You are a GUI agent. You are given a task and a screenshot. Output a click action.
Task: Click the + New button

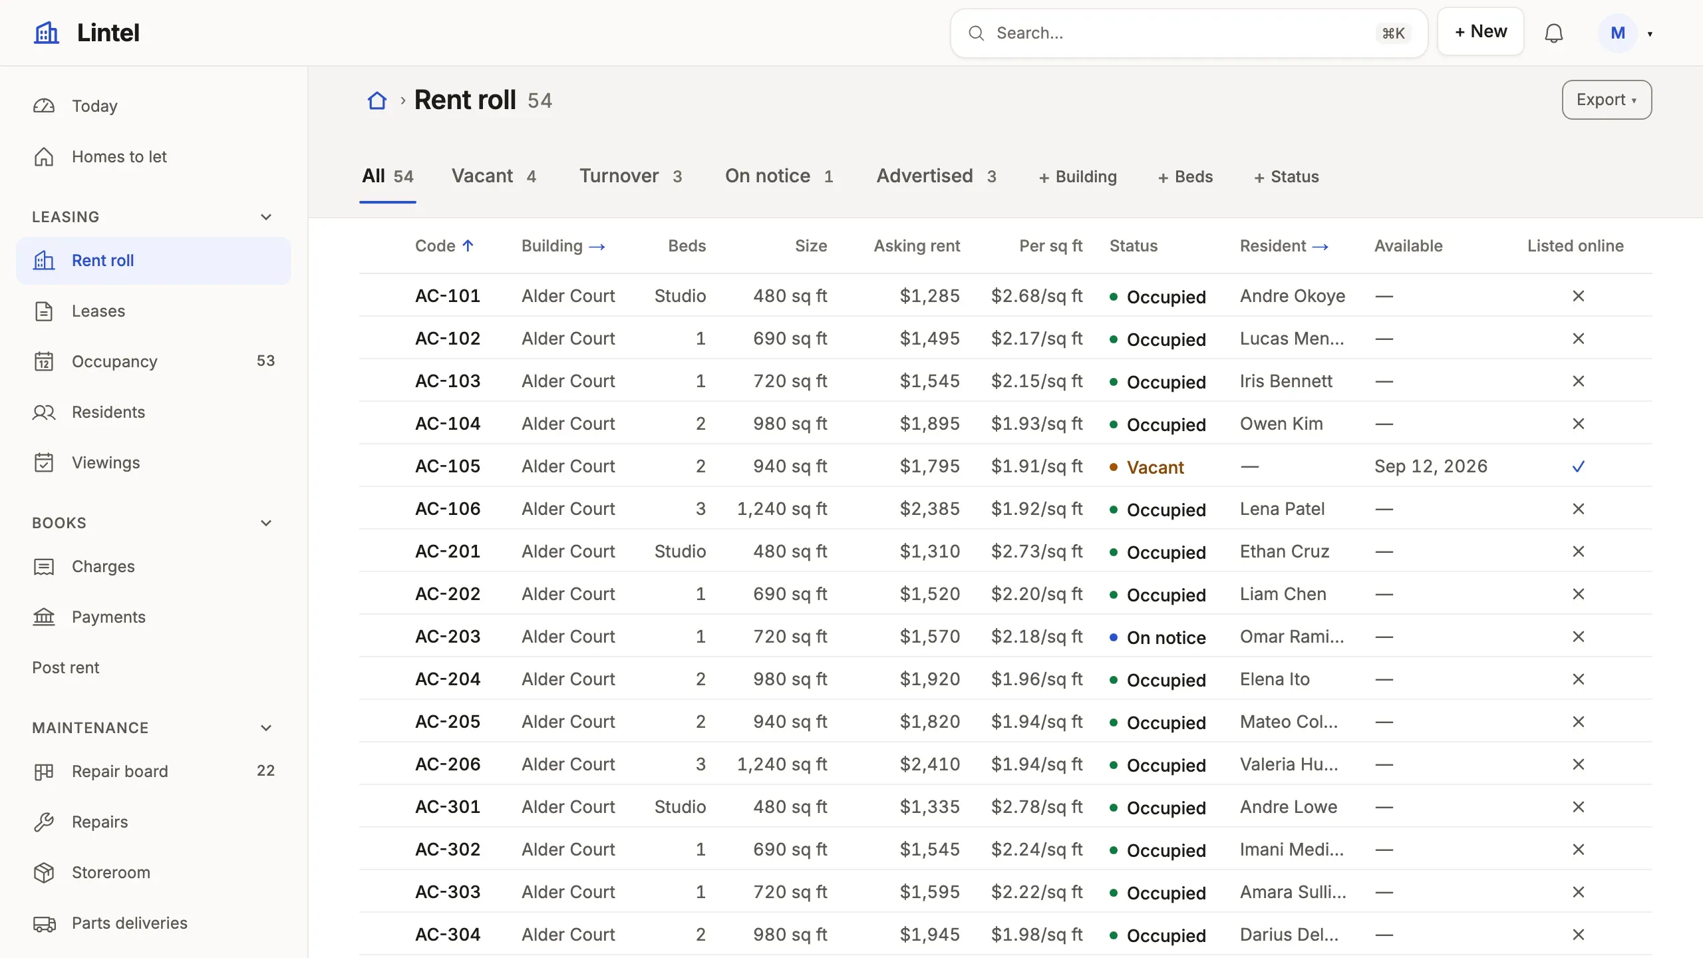tap(1481, 31)
